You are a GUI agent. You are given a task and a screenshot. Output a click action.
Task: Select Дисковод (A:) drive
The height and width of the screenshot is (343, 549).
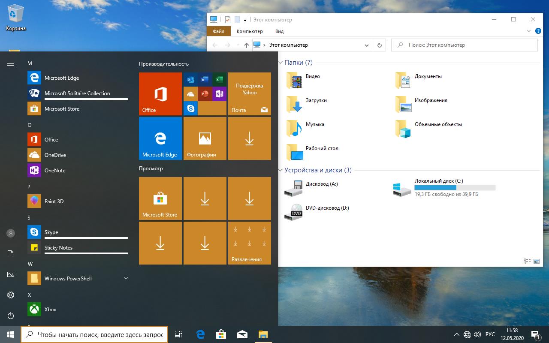click(312, 188)
